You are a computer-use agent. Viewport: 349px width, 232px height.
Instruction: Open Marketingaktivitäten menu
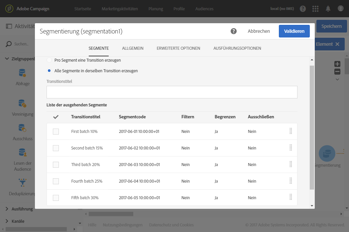point(120,9)
